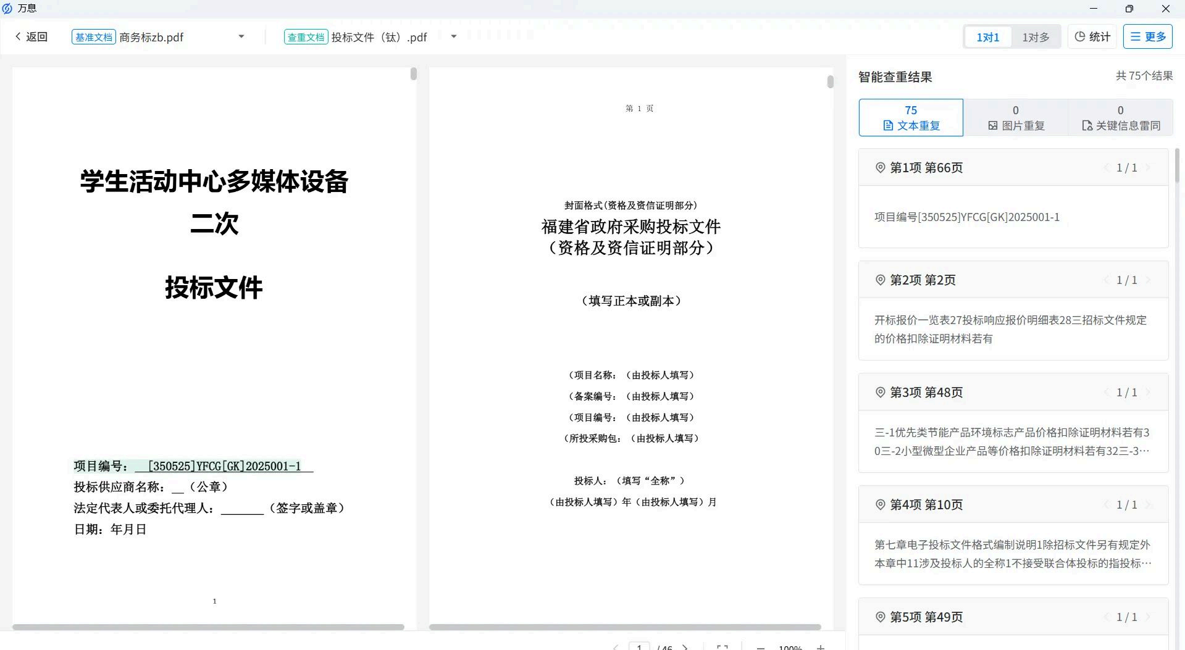Click the location pin icon for 第5项 第49页
1185x650 pixels.
(x=881, y=617)
